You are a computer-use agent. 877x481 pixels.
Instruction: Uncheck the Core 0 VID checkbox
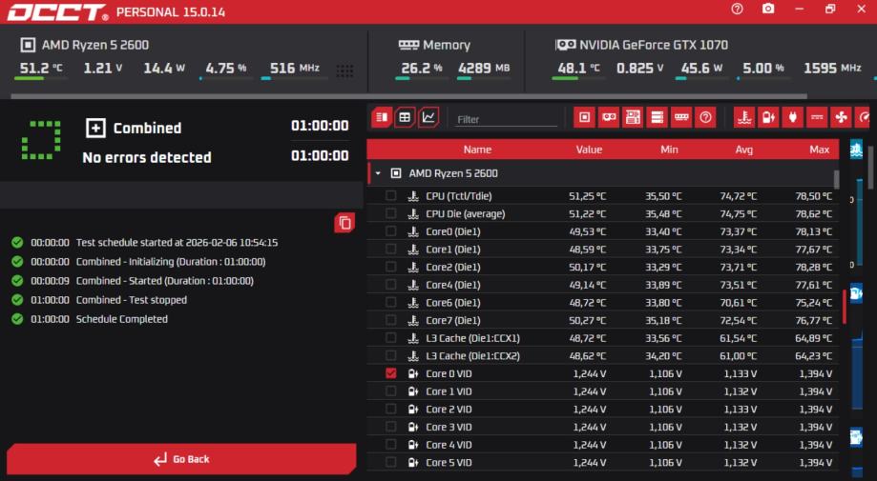click(x=391, y=373)
